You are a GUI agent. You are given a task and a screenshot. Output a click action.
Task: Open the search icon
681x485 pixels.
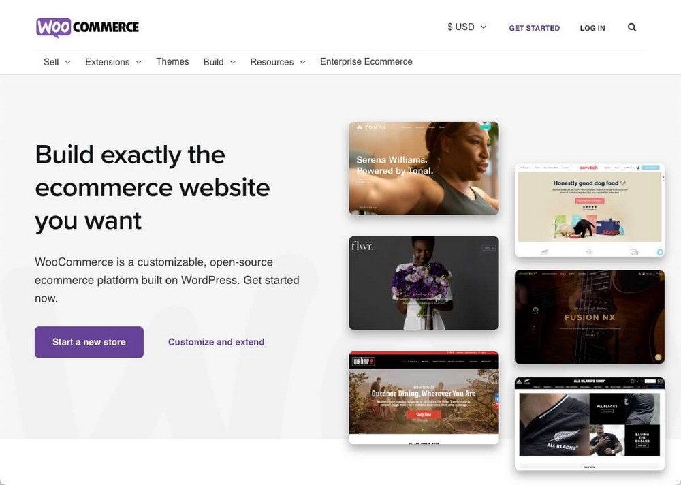(x=631, y=27)
